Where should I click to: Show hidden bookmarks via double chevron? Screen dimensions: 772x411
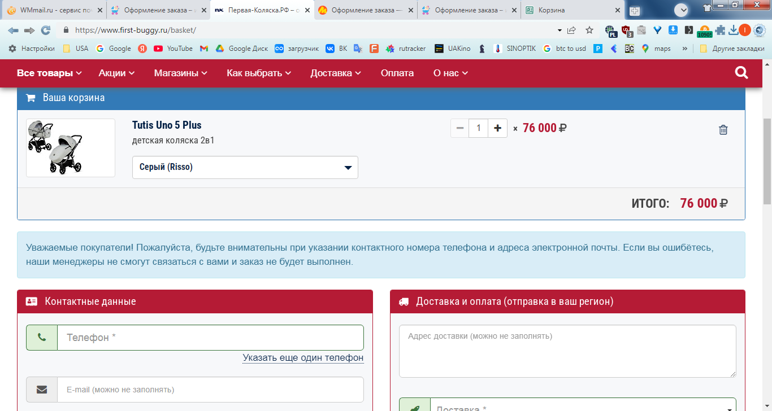(685, 49)
